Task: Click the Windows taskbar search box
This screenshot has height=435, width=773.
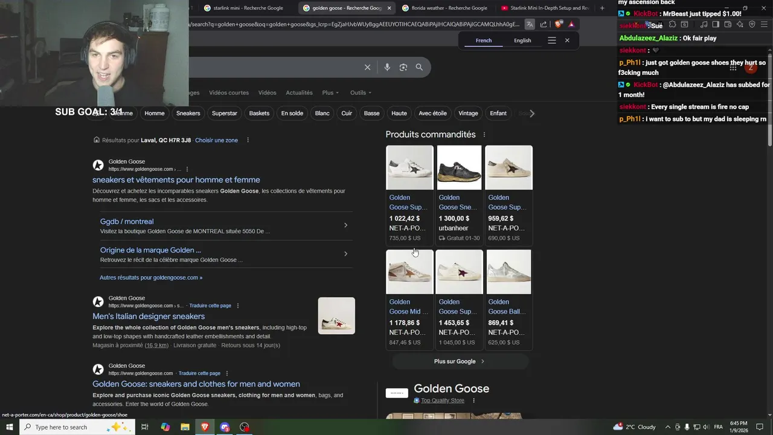Action: click(79, 427)
